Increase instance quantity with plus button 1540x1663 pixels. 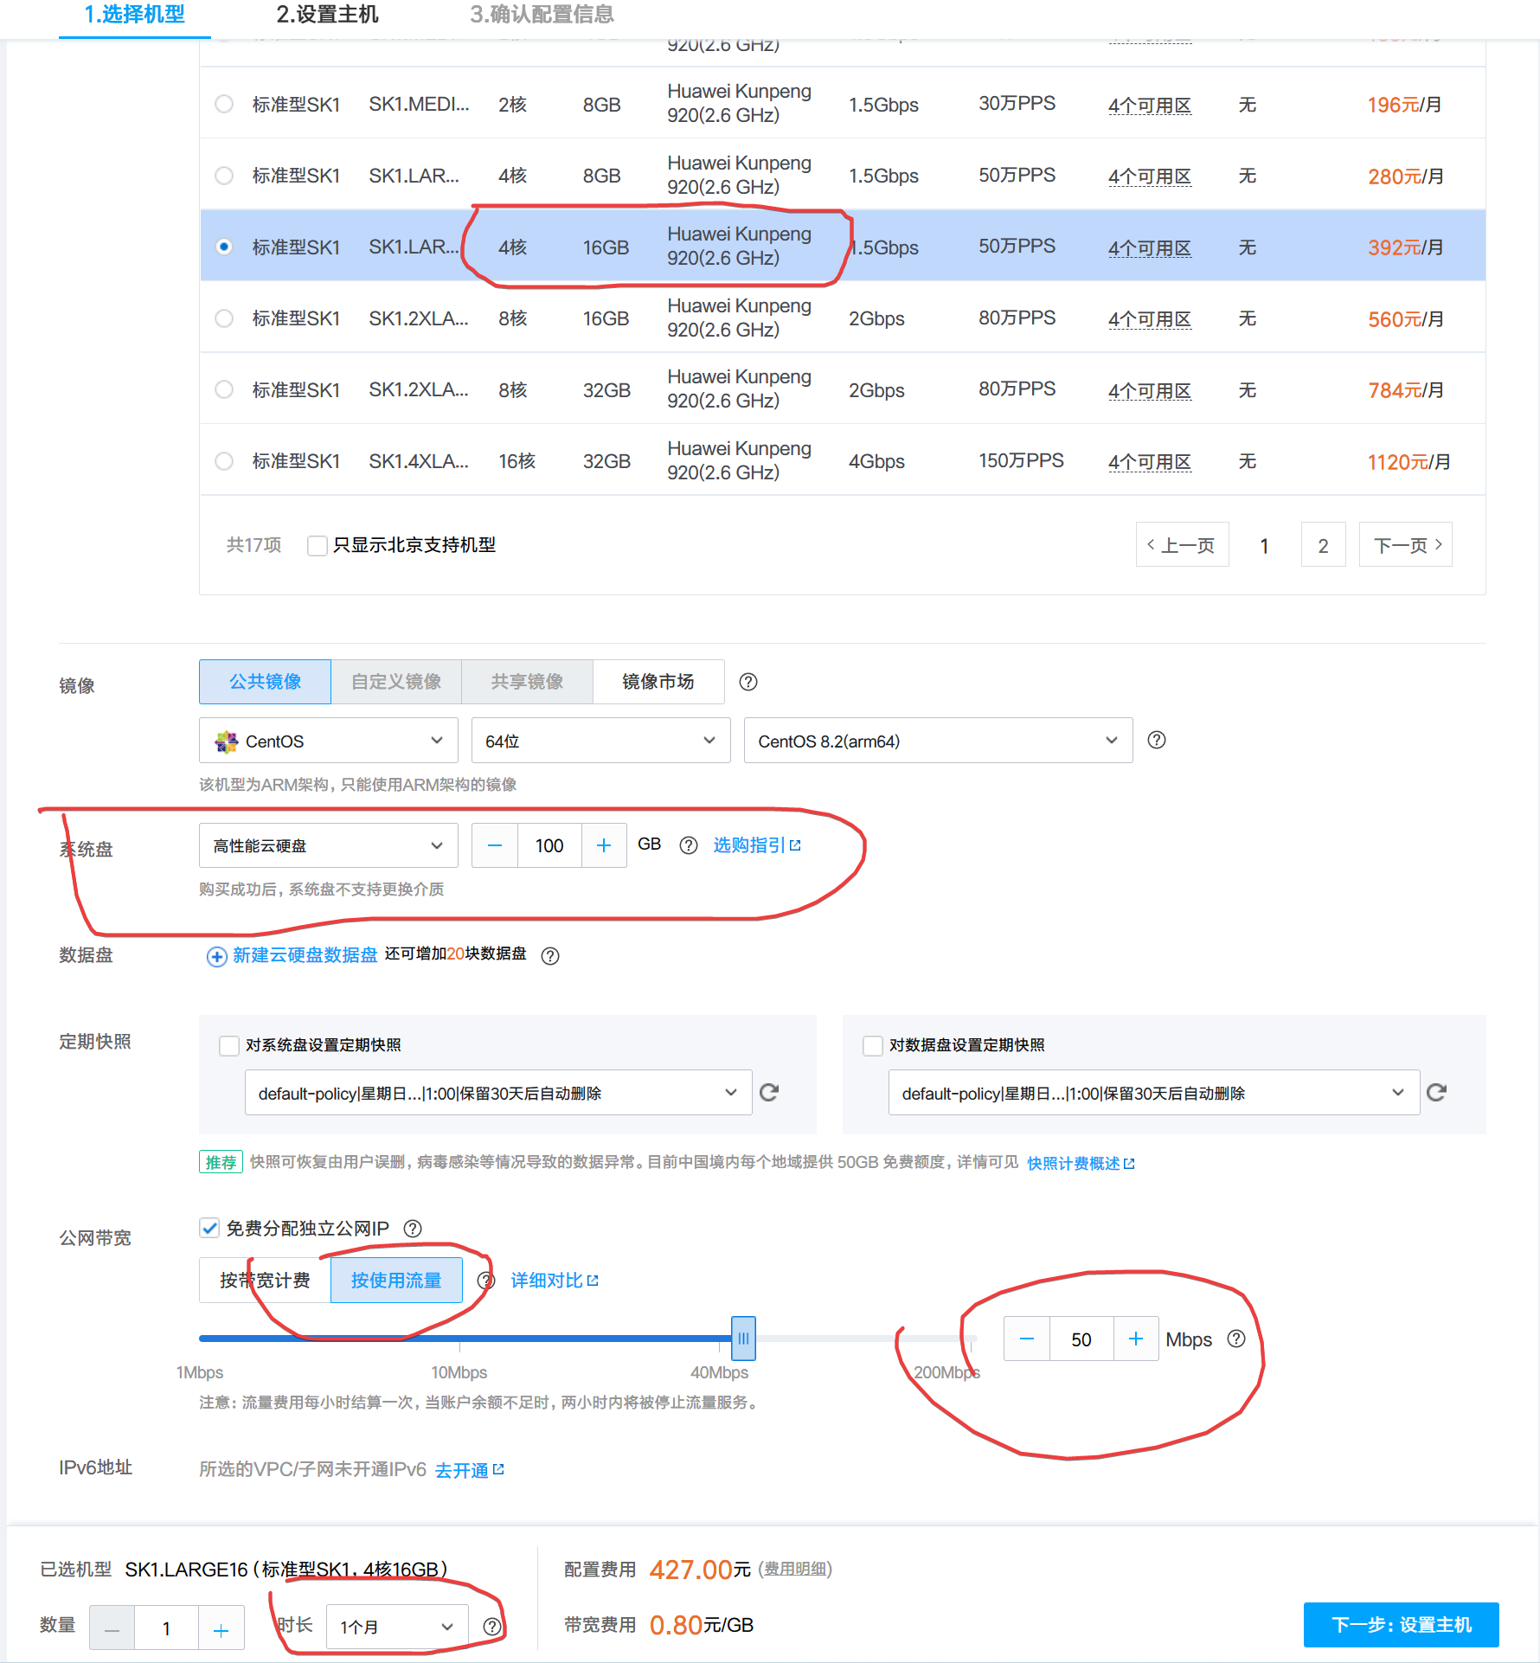point(221,1628)
